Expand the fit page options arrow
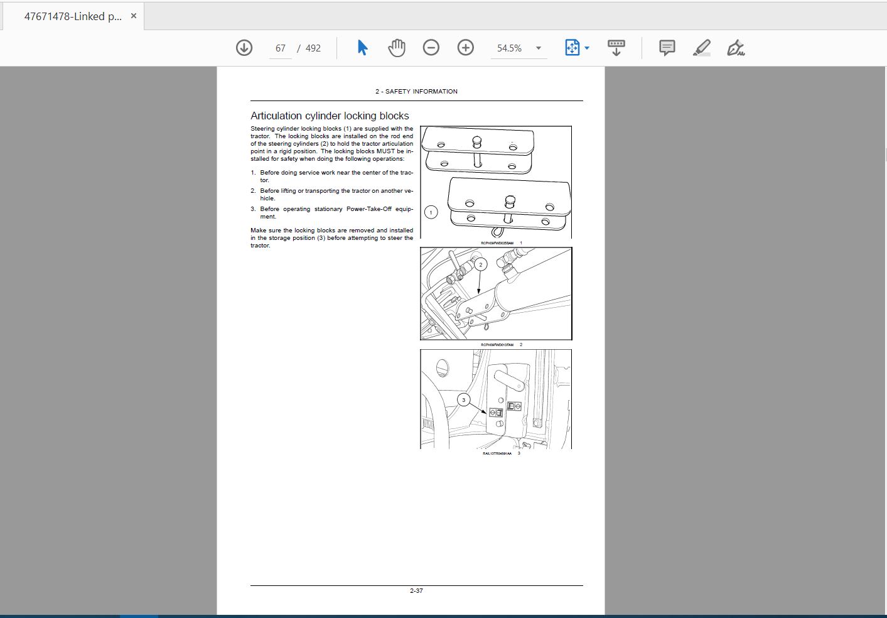887x618 pixels. pyautogui.click(x=587, y=48)
